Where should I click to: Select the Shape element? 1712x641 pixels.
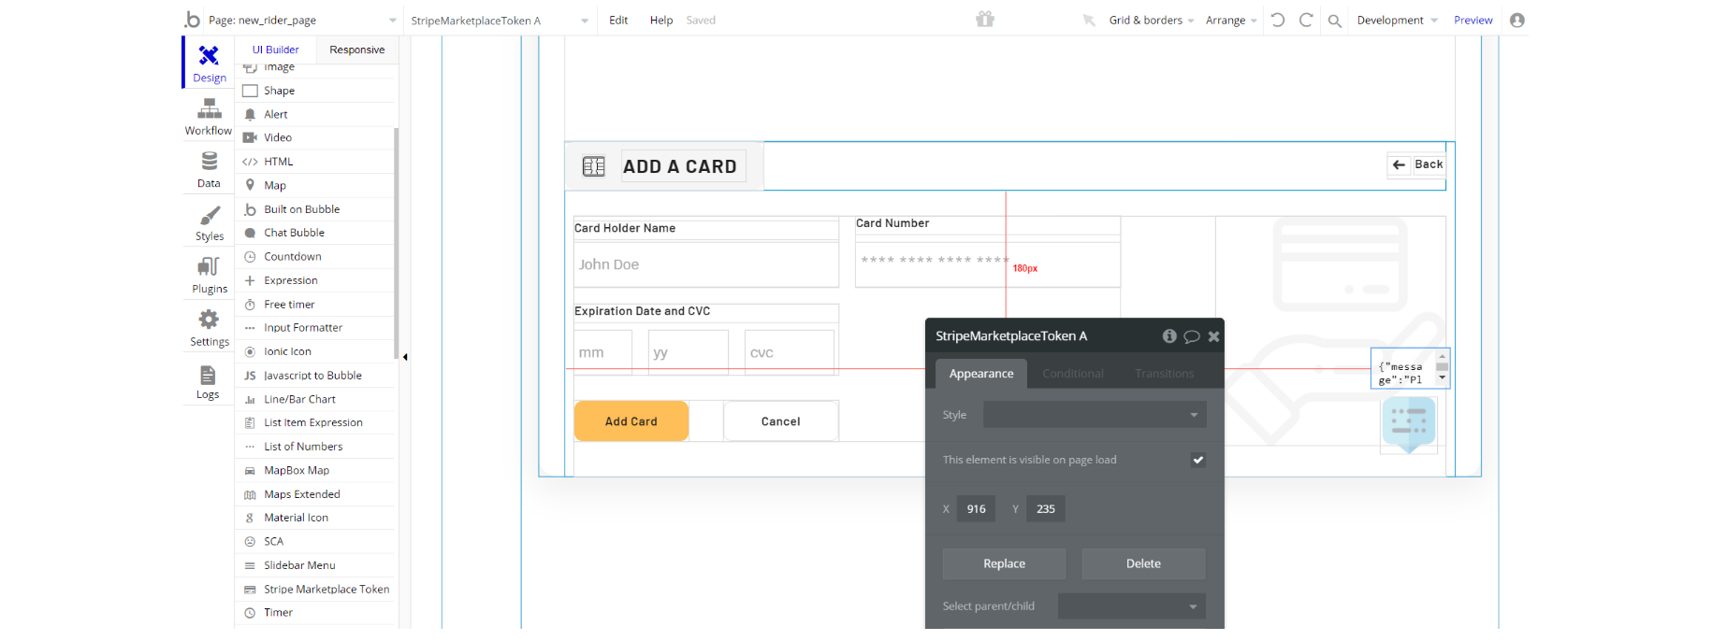click(x=316, y=91)
